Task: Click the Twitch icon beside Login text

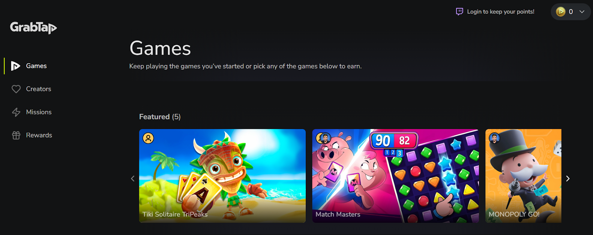Action: tap(460, 11)
